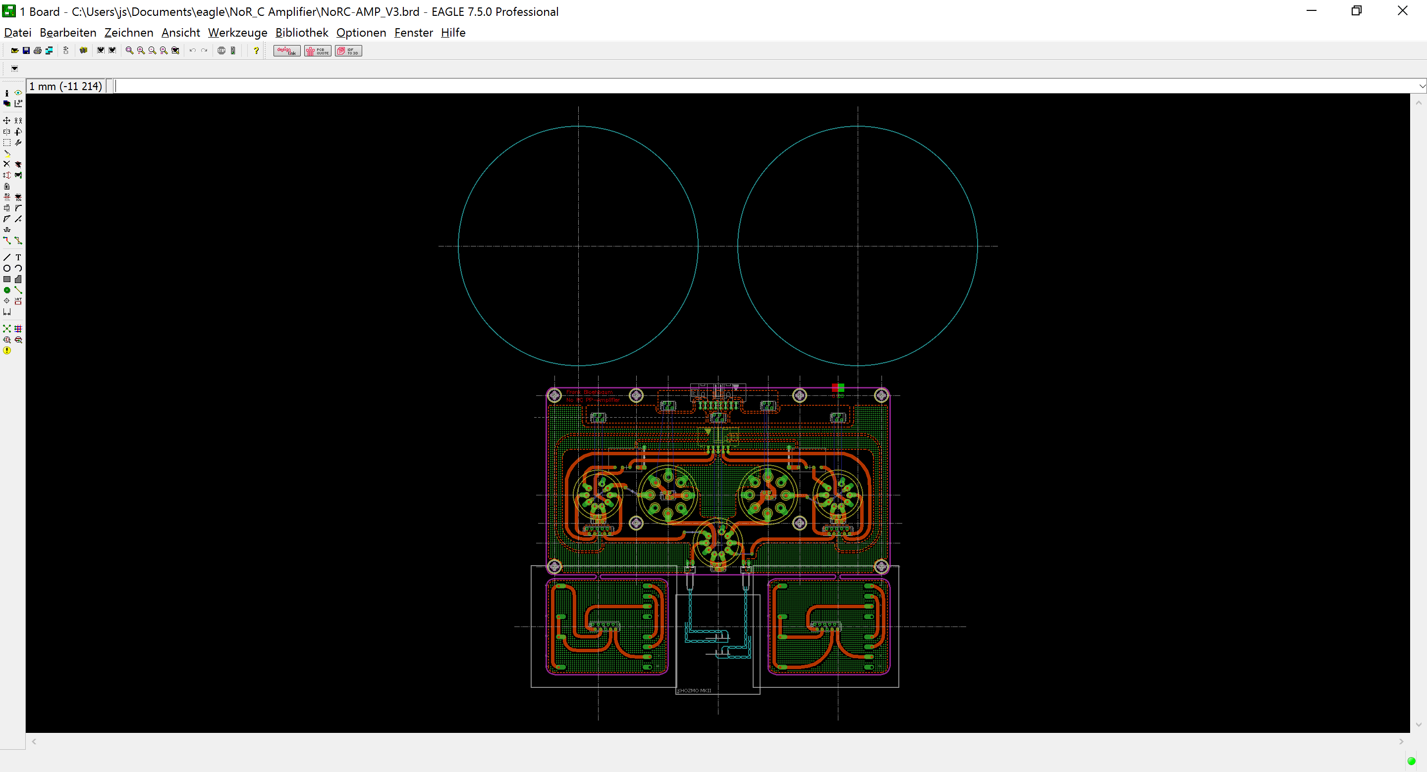Image resolution: width=1427 pixels, height=772 pixels.
Task: Select the Meander tool
Action: click(x=6, y=230)
